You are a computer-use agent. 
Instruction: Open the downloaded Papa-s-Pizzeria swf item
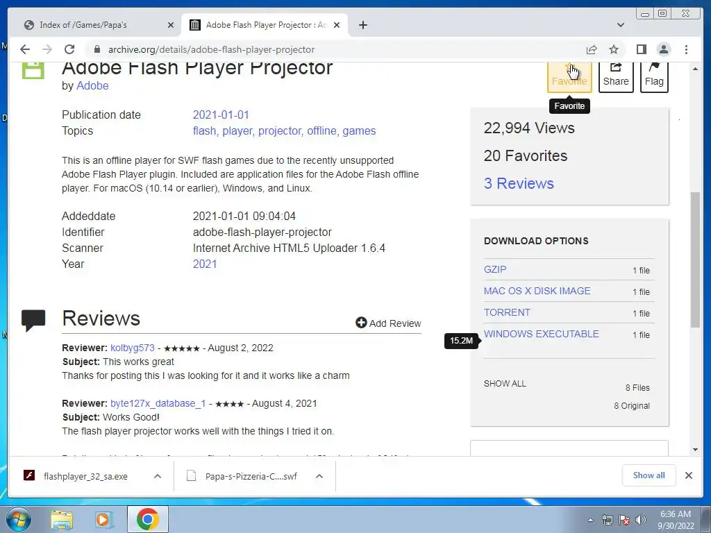pos(251,476)
